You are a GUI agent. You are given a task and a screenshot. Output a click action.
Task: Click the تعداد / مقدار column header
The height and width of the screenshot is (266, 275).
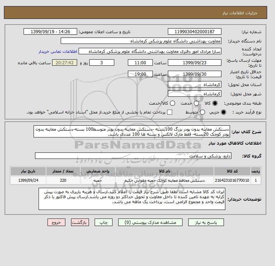tap(63, 171)
